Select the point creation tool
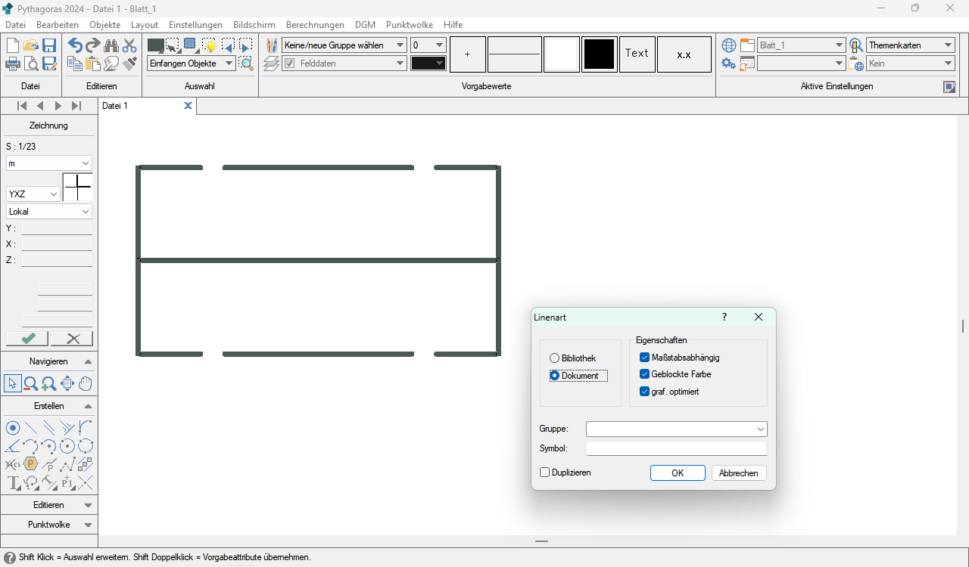Viewport: 969px width, 567px height. click(13, 428)
